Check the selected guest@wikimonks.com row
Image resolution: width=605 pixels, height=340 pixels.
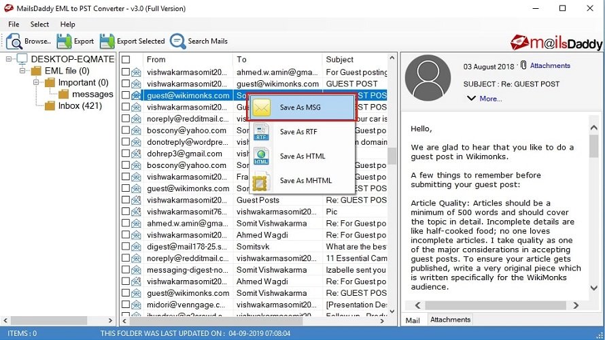[126, 95]
